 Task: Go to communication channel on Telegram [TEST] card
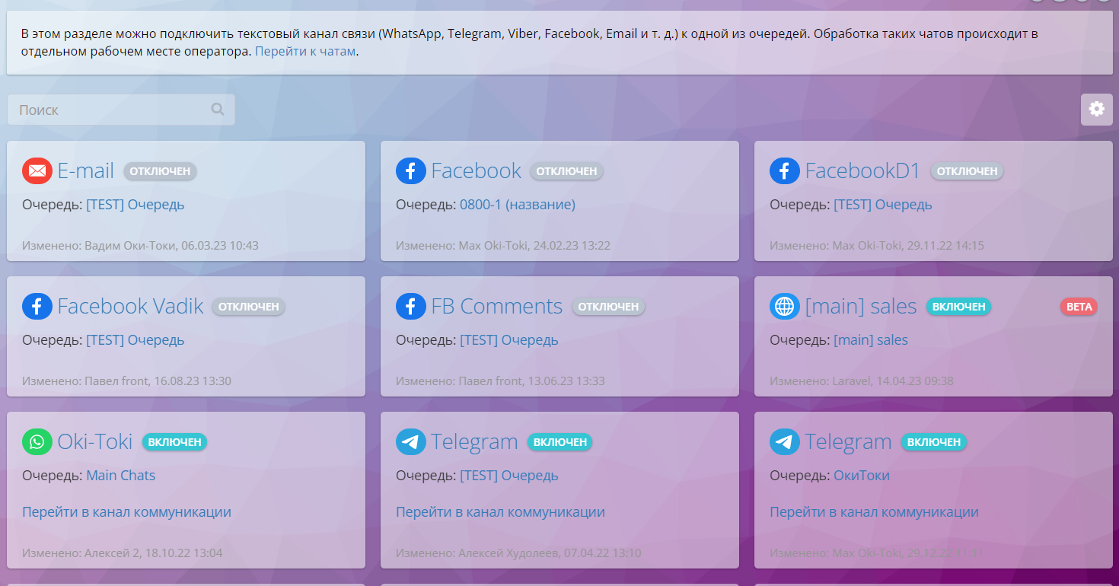click(500, 511)
